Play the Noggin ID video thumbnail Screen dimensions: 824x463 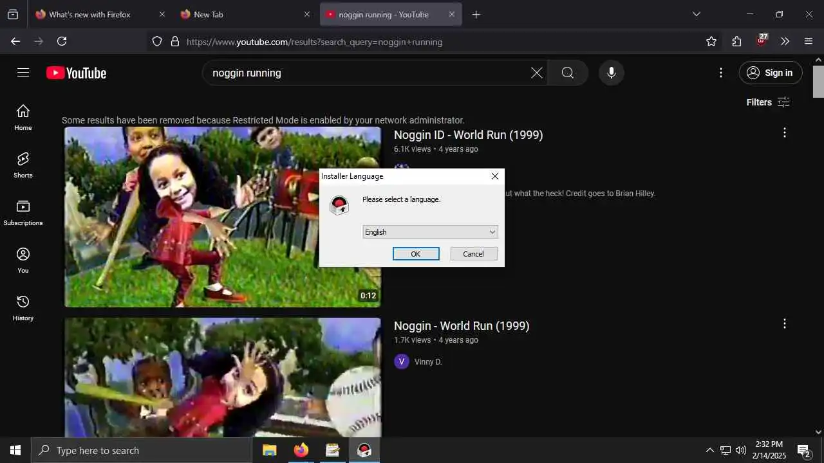(223, 217)
